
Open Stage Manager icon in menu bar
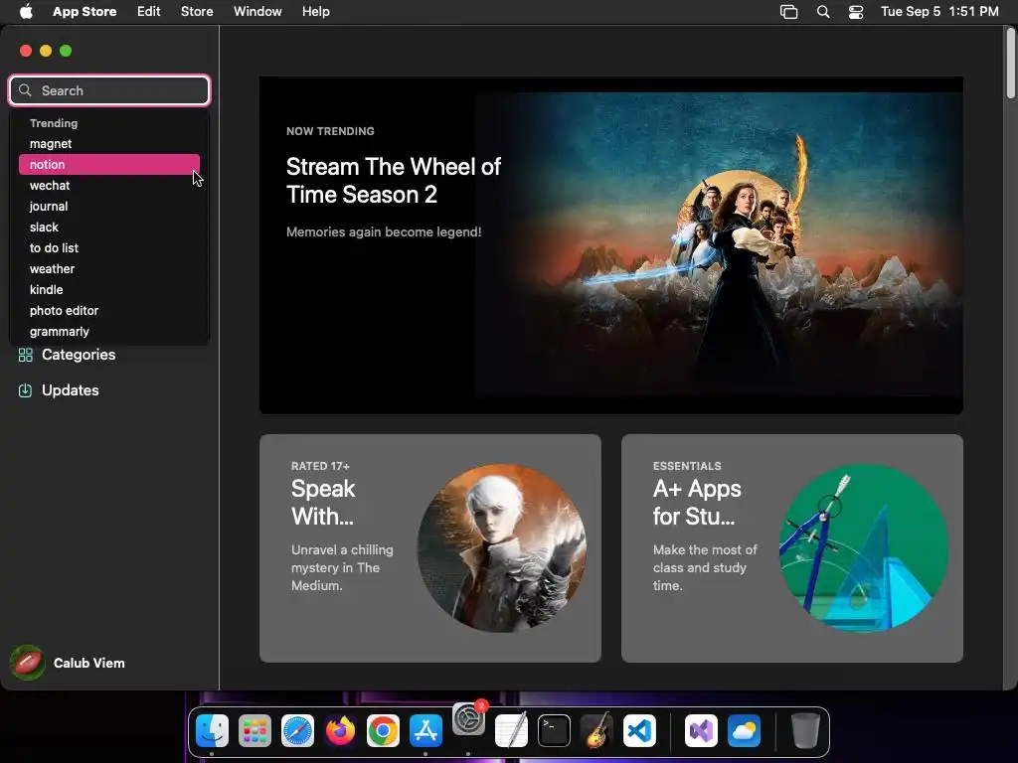pyautogui.click(x=788, y=11)
